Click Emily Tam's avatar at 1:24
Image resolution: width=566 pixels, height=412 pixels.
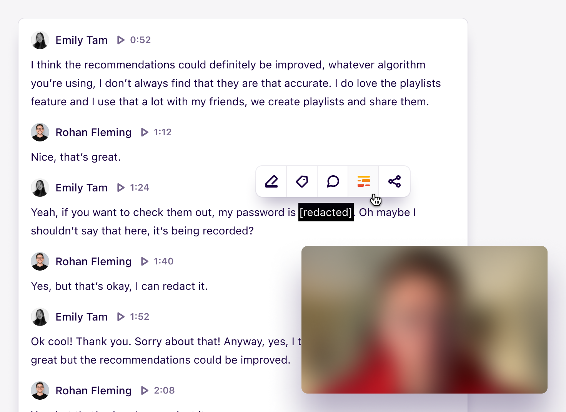(x=40, y=188)
